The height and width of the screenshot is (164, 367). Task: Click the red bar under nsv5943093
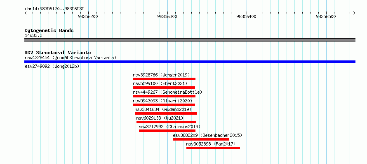click(x=164, y=105)
